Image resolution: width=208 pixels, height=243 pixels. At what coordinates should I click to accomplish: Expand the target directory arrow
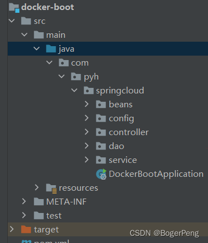tap(12, 229)
